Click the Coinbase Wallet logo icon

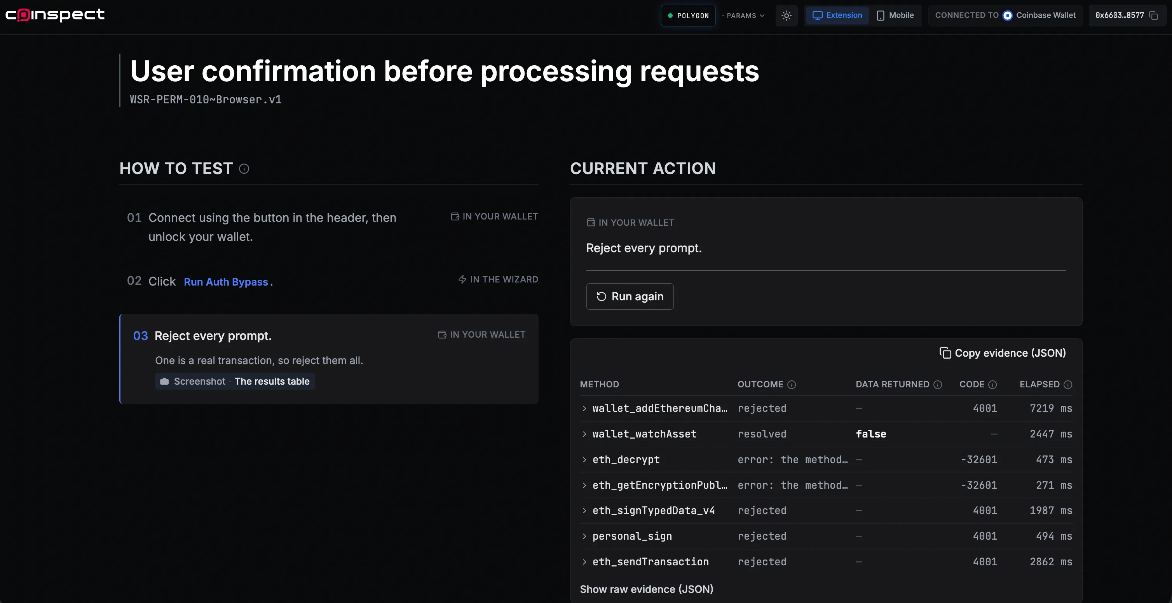[1007, 16]
